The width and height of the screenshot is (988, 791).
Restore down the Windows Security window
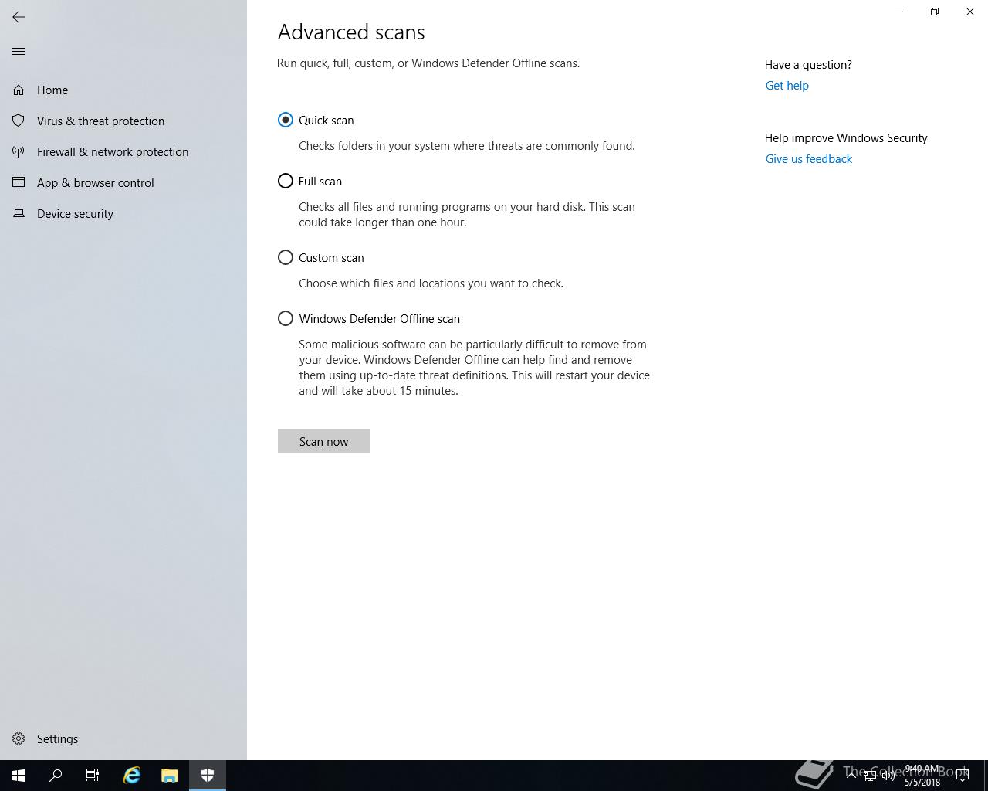[935, 12]
